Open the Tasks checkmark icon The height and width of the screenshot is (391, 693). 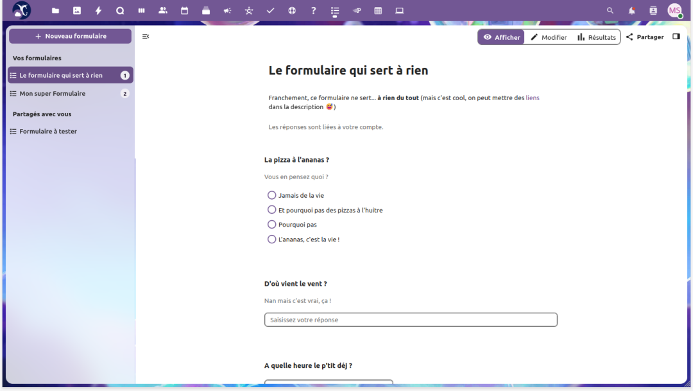tap(270, 11)
